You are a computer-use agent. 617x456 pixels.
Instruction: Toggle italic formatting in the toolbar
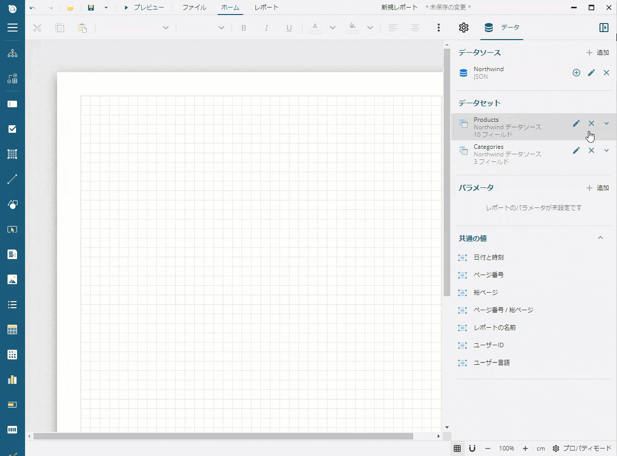point(266,28)
